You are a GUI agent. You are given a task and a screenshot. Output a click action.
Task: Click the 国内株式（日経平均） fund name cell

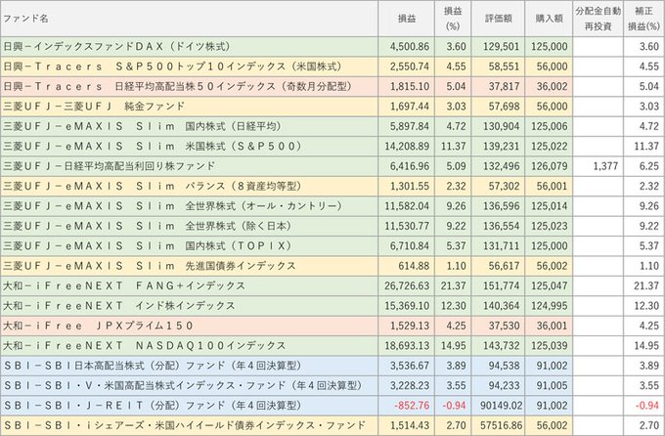tap(189, 126)
